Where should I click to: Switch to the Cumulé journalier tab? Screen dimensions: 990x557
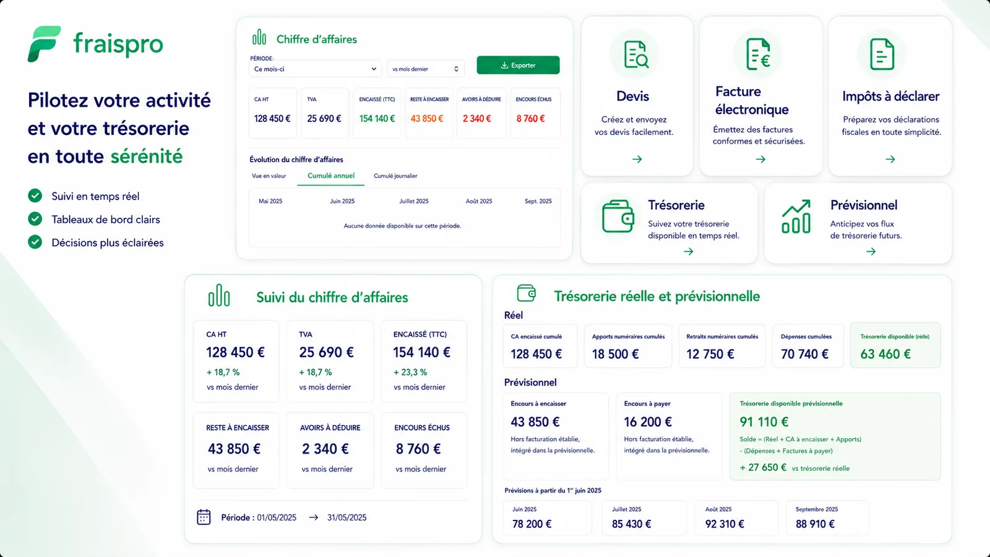(x=395, y=176)
